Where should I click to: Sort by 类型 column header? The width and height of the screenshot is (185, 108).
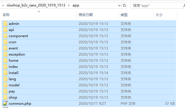pyautogui.click(x=124, y=15)
